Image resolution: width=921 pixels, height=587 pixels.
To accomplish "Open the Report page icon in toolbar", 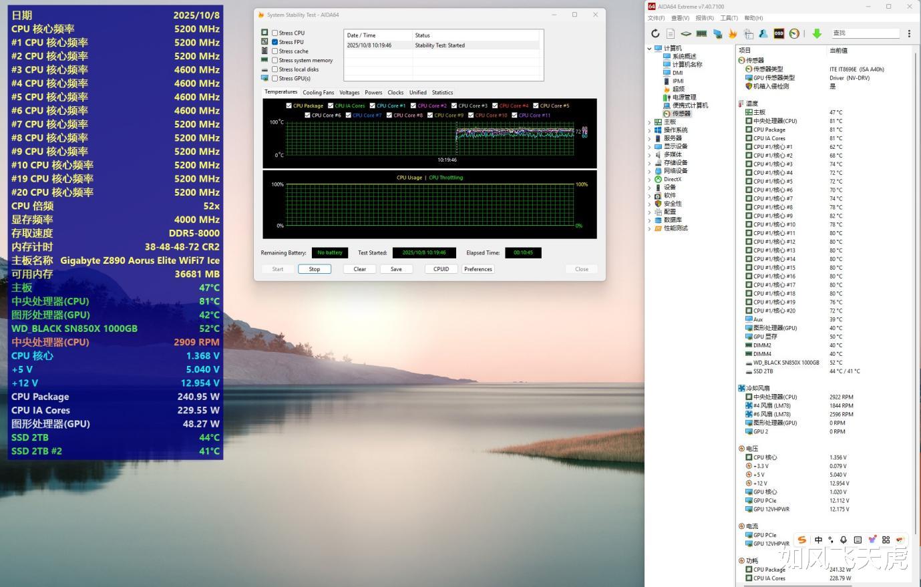I will (x=671, y=33).
